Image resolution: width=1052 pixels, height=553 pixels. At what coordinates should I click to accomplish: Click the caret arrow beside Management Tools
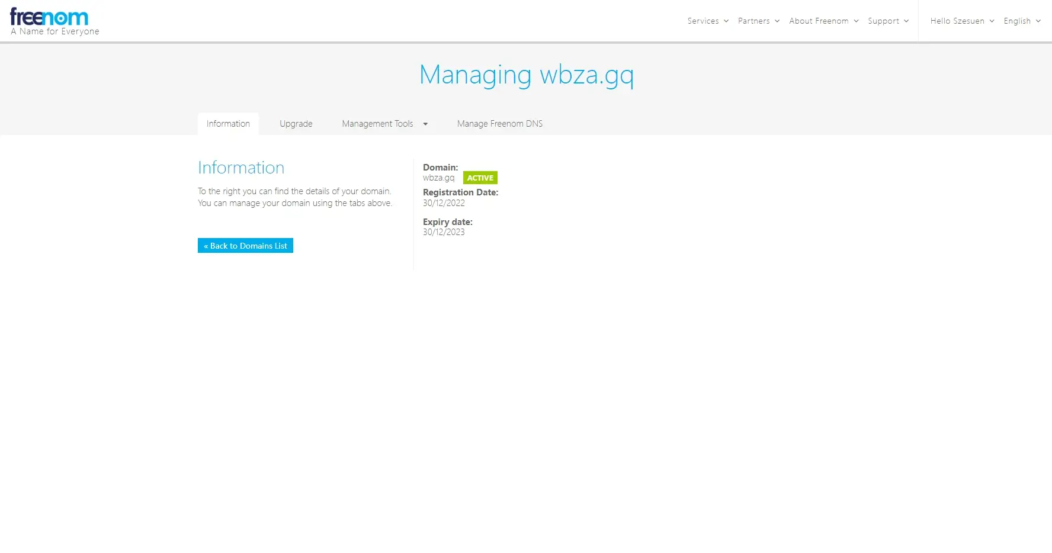coord(425,124)
